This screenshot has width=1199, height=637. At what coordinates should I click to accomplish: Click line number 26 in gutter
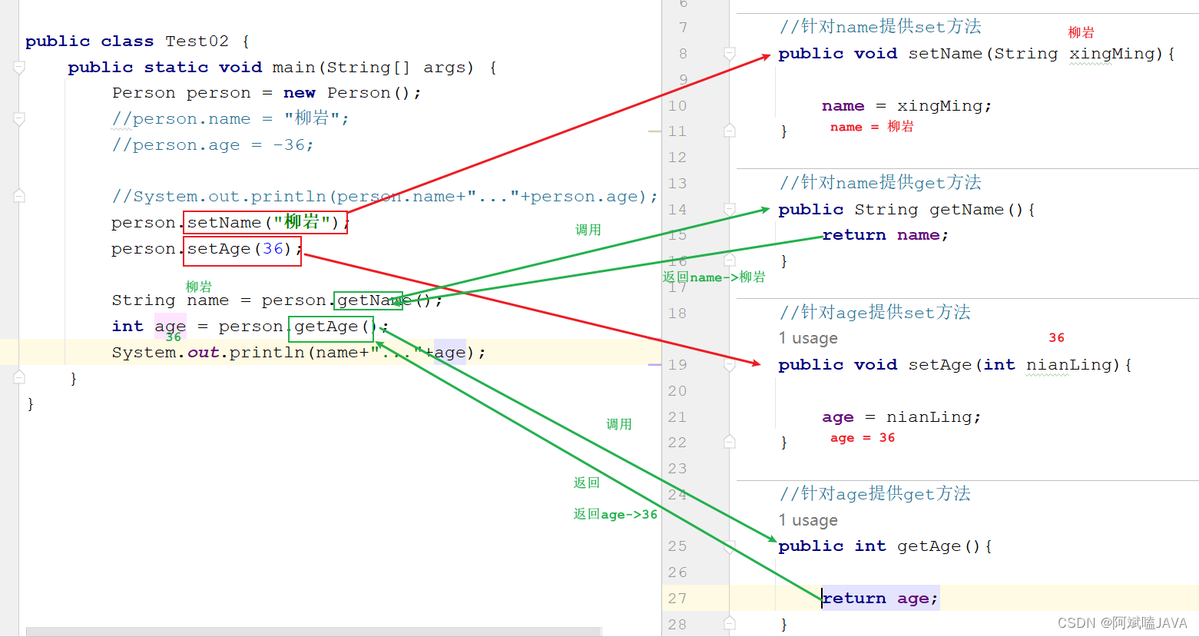click(677, 572)
